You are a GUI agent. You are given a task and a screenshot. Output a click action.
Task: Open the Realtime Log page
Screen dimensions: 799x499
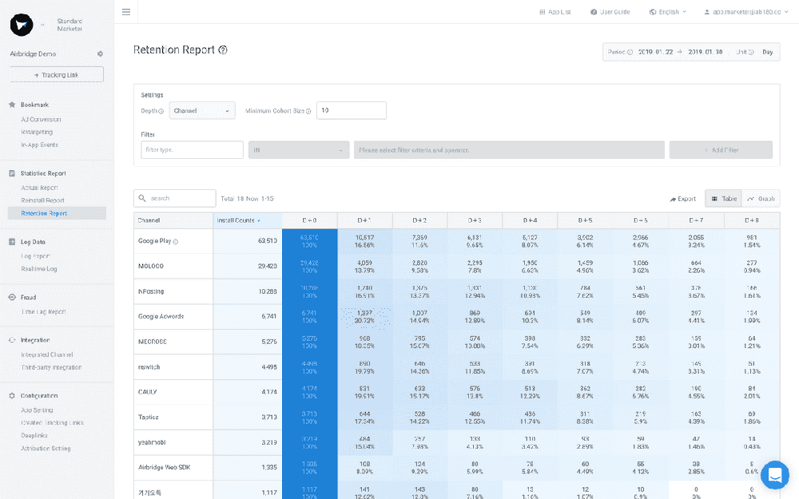tap(38, 269)
